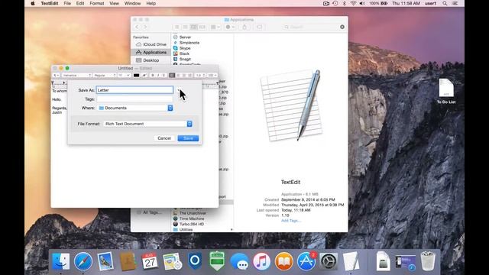Image resolution: width=489 pixels, height=275 pixels.
Task: Open the Help menu
Action: (151, 3)
